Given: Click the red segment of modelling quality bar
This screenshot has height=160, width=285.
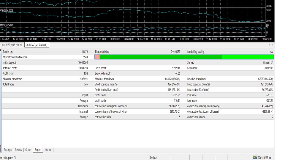Looking at the screenshot, I should [97, 57].
